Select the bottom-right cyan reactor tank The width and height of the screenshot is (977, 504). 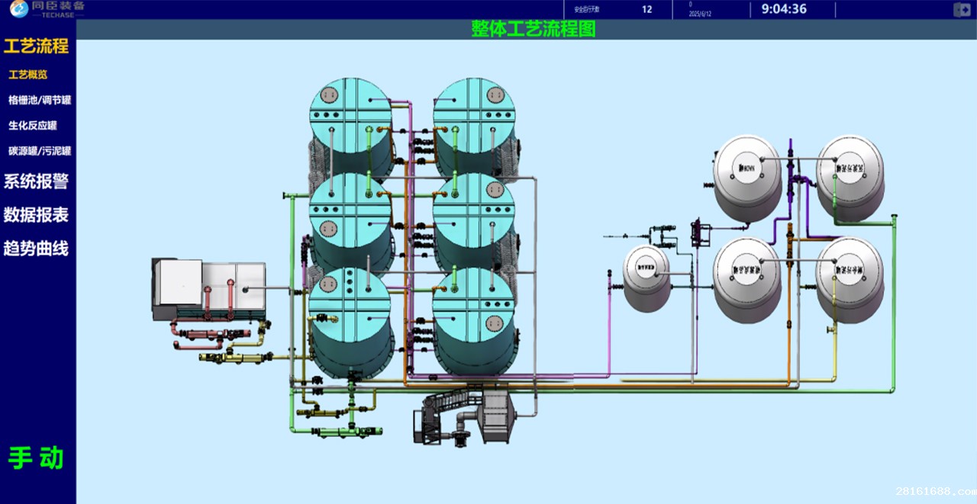(474, 320)
